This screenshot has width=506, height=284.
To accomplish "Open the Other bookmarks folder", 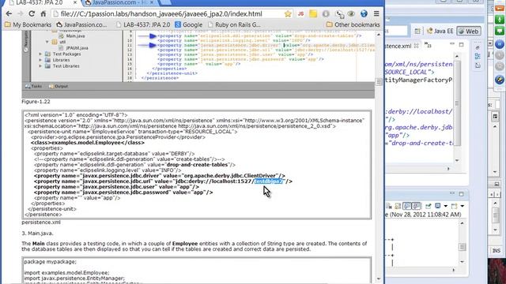I will click(353, 24).
